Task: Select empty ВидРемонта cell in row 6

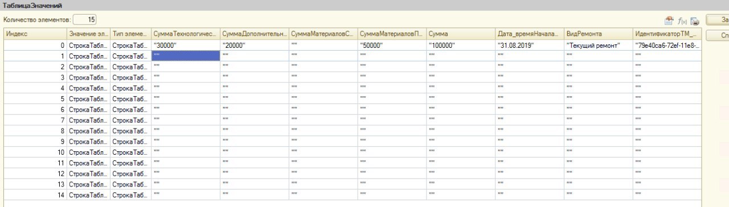Action: (x=599, y=109)
